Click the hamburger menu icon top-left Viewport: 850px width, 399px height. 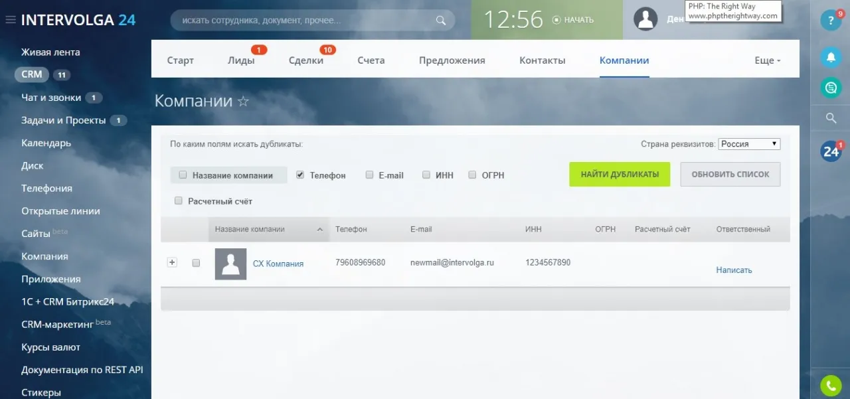(10, 19)
